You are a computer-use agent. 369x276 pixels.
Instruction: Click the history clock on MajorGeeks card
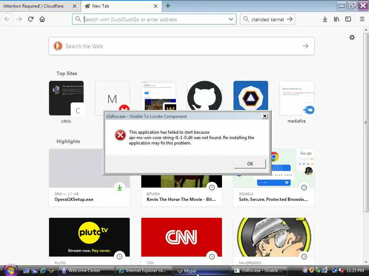click(304, 256)
